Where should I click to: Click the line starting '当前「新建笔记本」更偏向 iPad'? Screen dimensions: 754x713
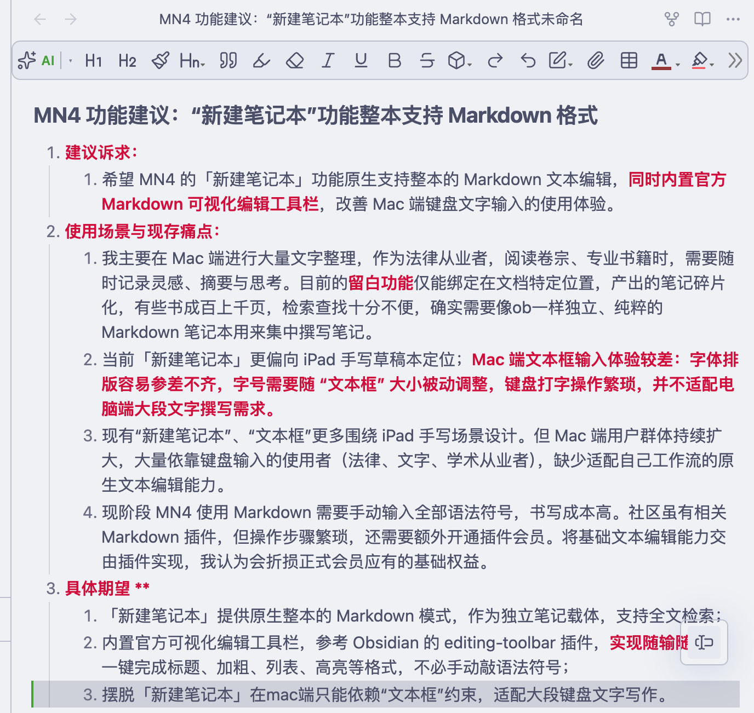point(420,360)
